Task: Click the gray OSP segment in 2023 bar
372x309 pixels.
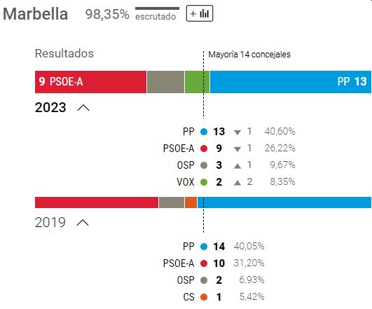Action: pos(165,82)
